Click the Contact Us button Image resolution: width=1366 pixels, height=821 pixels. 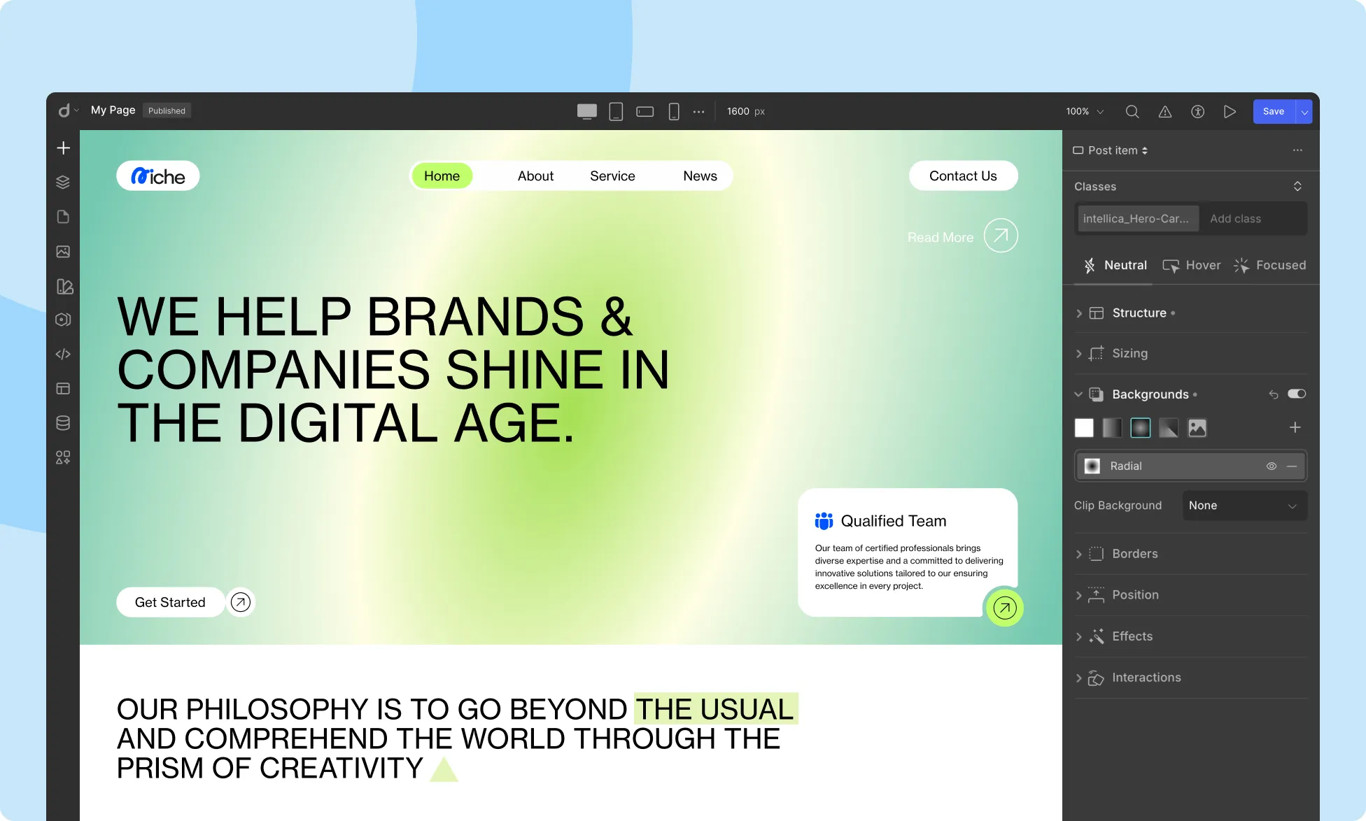point(963,176)
